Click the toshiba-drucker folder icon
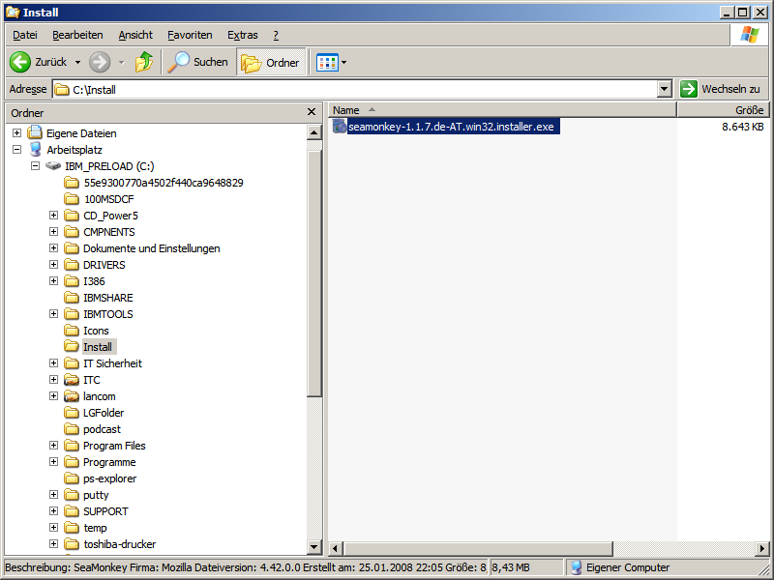The width and height of the screenshot is (774, 580). click(72, 544)
